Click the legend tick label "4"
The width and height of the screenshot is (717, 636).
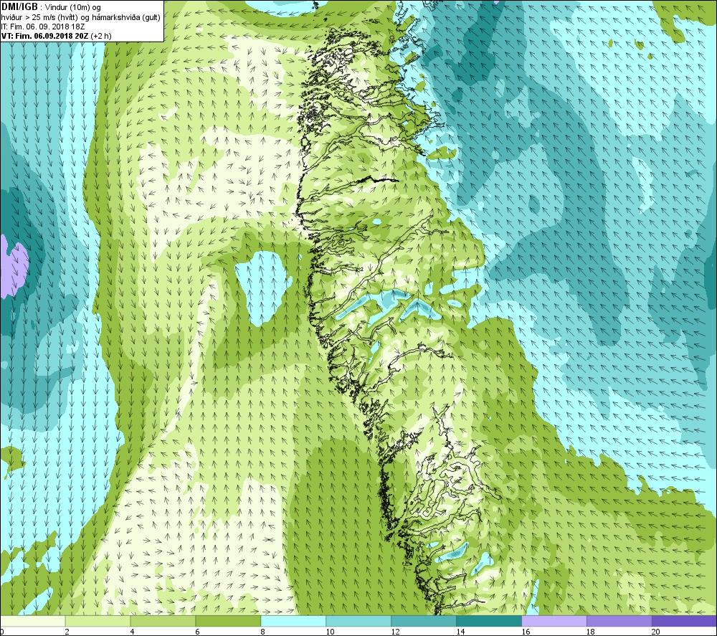point(132,632)
